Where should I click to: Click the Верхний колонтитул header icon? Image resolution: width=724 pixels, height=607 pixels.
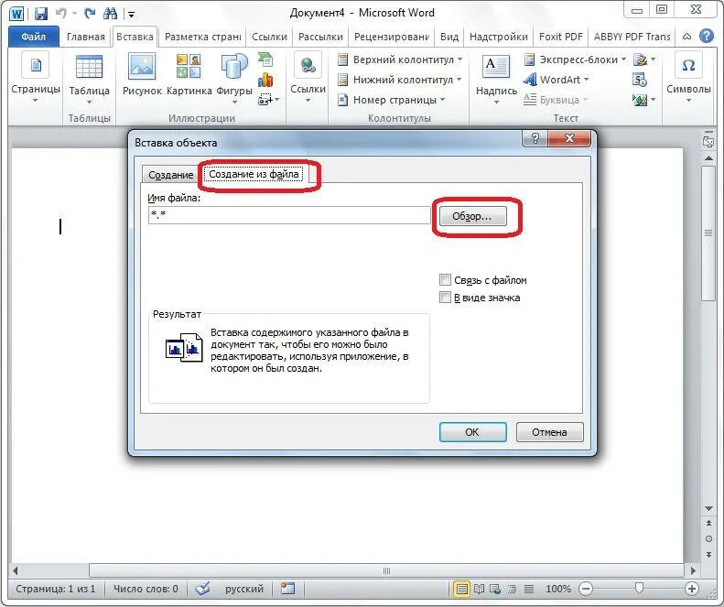tap(342, 60)
